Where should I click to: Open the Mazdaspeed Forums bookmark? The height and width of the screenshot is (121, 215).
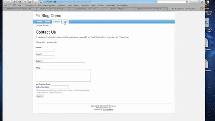click(x=47, y=5)
